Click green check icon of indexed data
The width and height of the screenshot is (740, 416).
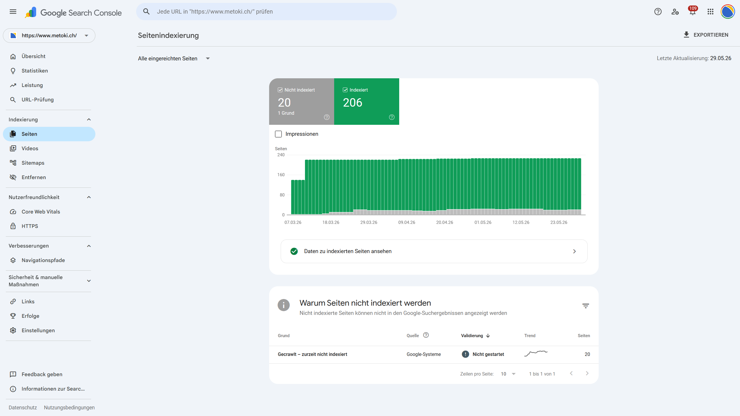[294, 251]
